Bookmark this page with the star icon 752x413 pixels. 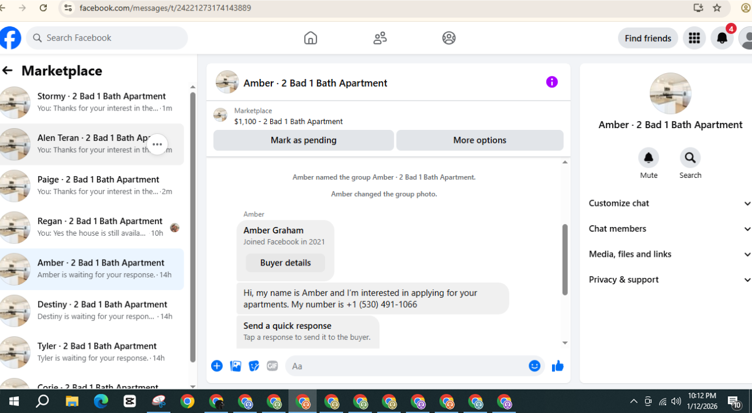tap(717, 8)
